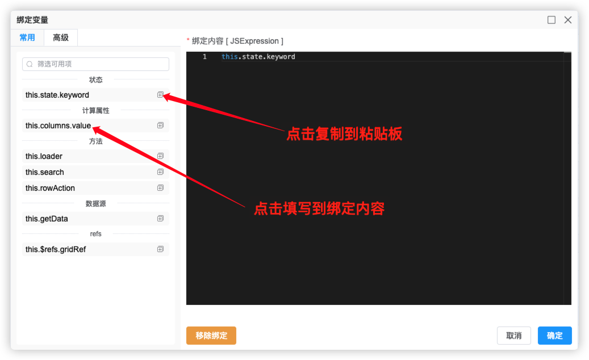589x360 pixels.
Task: Maximize the 绑定变量 dialog
Action: click(552, 20)
